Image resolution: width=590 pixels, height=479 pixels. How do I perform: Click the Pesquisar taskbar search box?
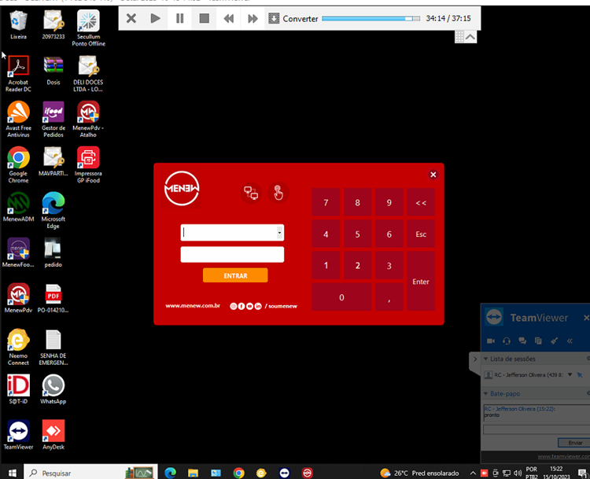(x=90, y=473)
